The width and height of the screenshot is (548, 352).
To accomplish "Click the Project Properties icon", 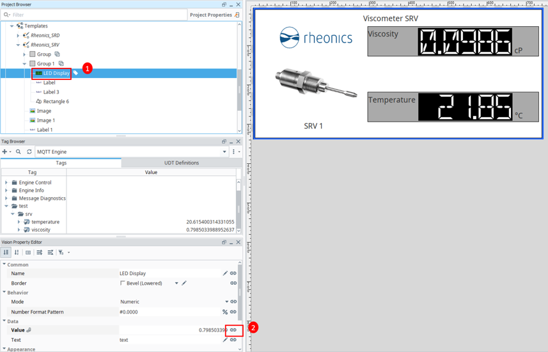I will click(237, 15).
